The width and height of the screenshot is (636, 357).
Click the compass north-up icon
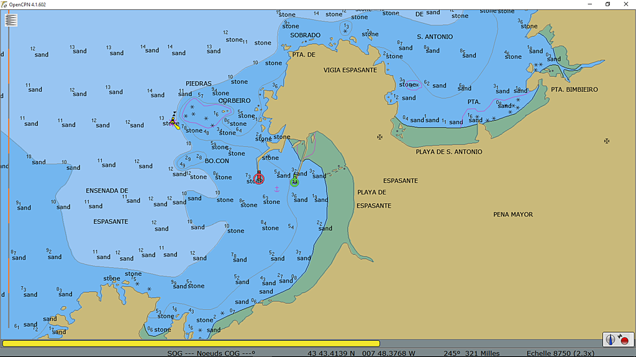[611, 340]
